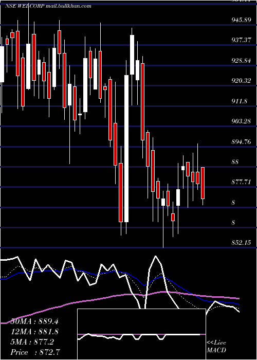257x360 pixels.
Task: Click the 911.8 price axis label
Action: pyautogui.click(x=239, y=101)
